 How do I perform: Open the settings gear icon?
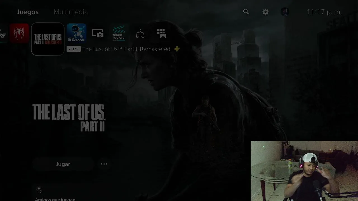[265, 12]
